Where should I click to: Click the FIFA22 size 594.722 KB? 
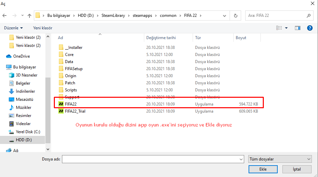pos(249,104)
